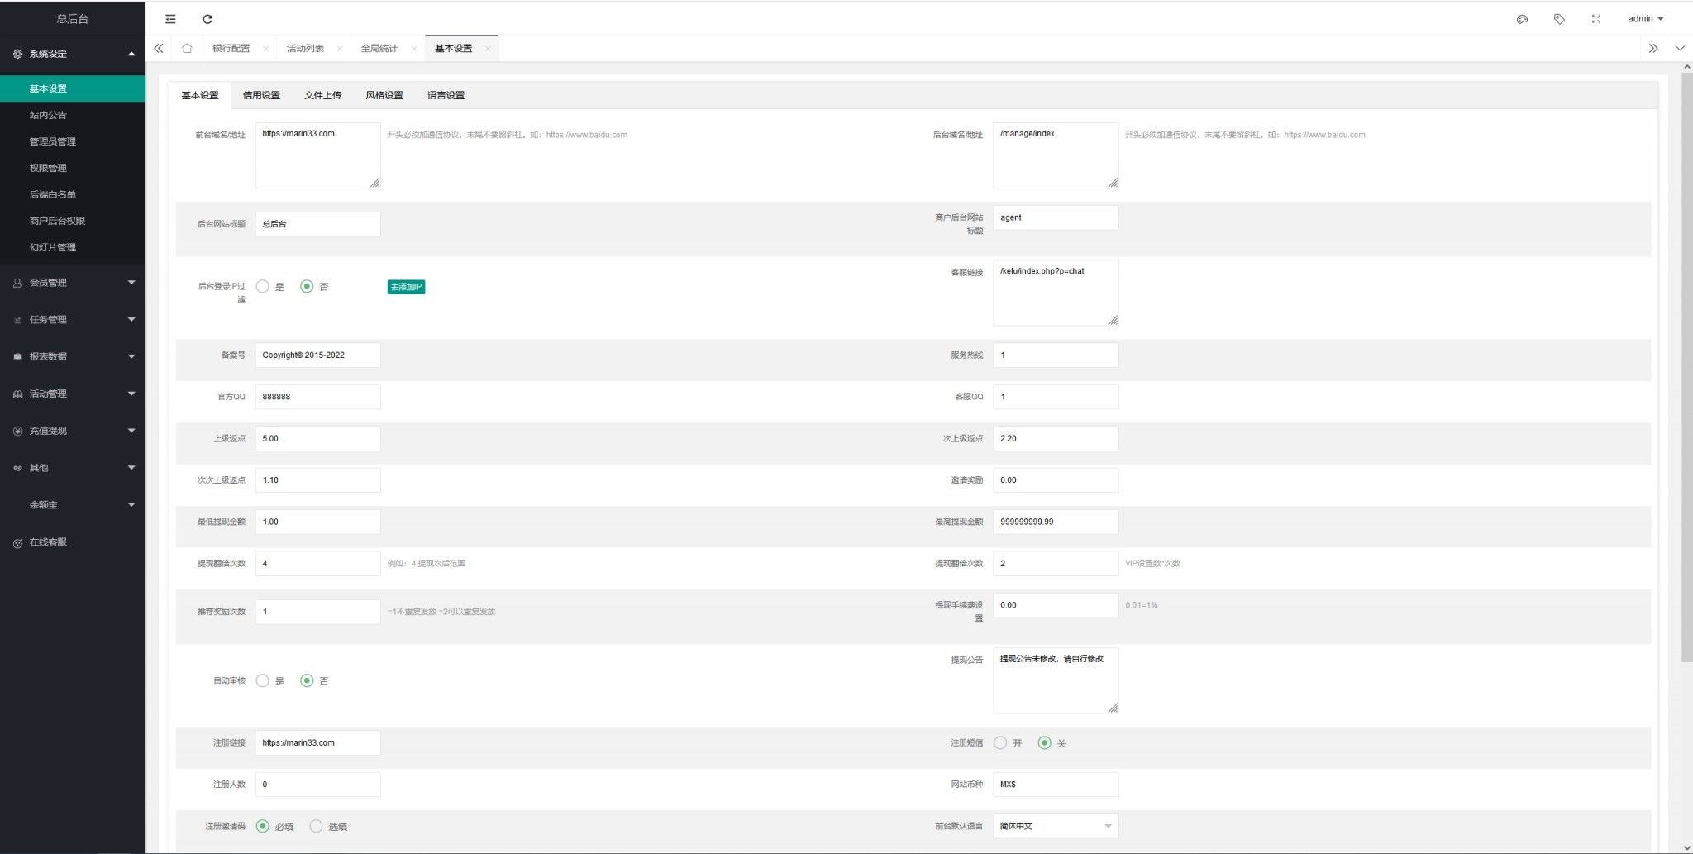This screenshot has width=1693, height=854.
Task: Open the 前台默认语言 dropdown
Action: (x=1056, y=826)
